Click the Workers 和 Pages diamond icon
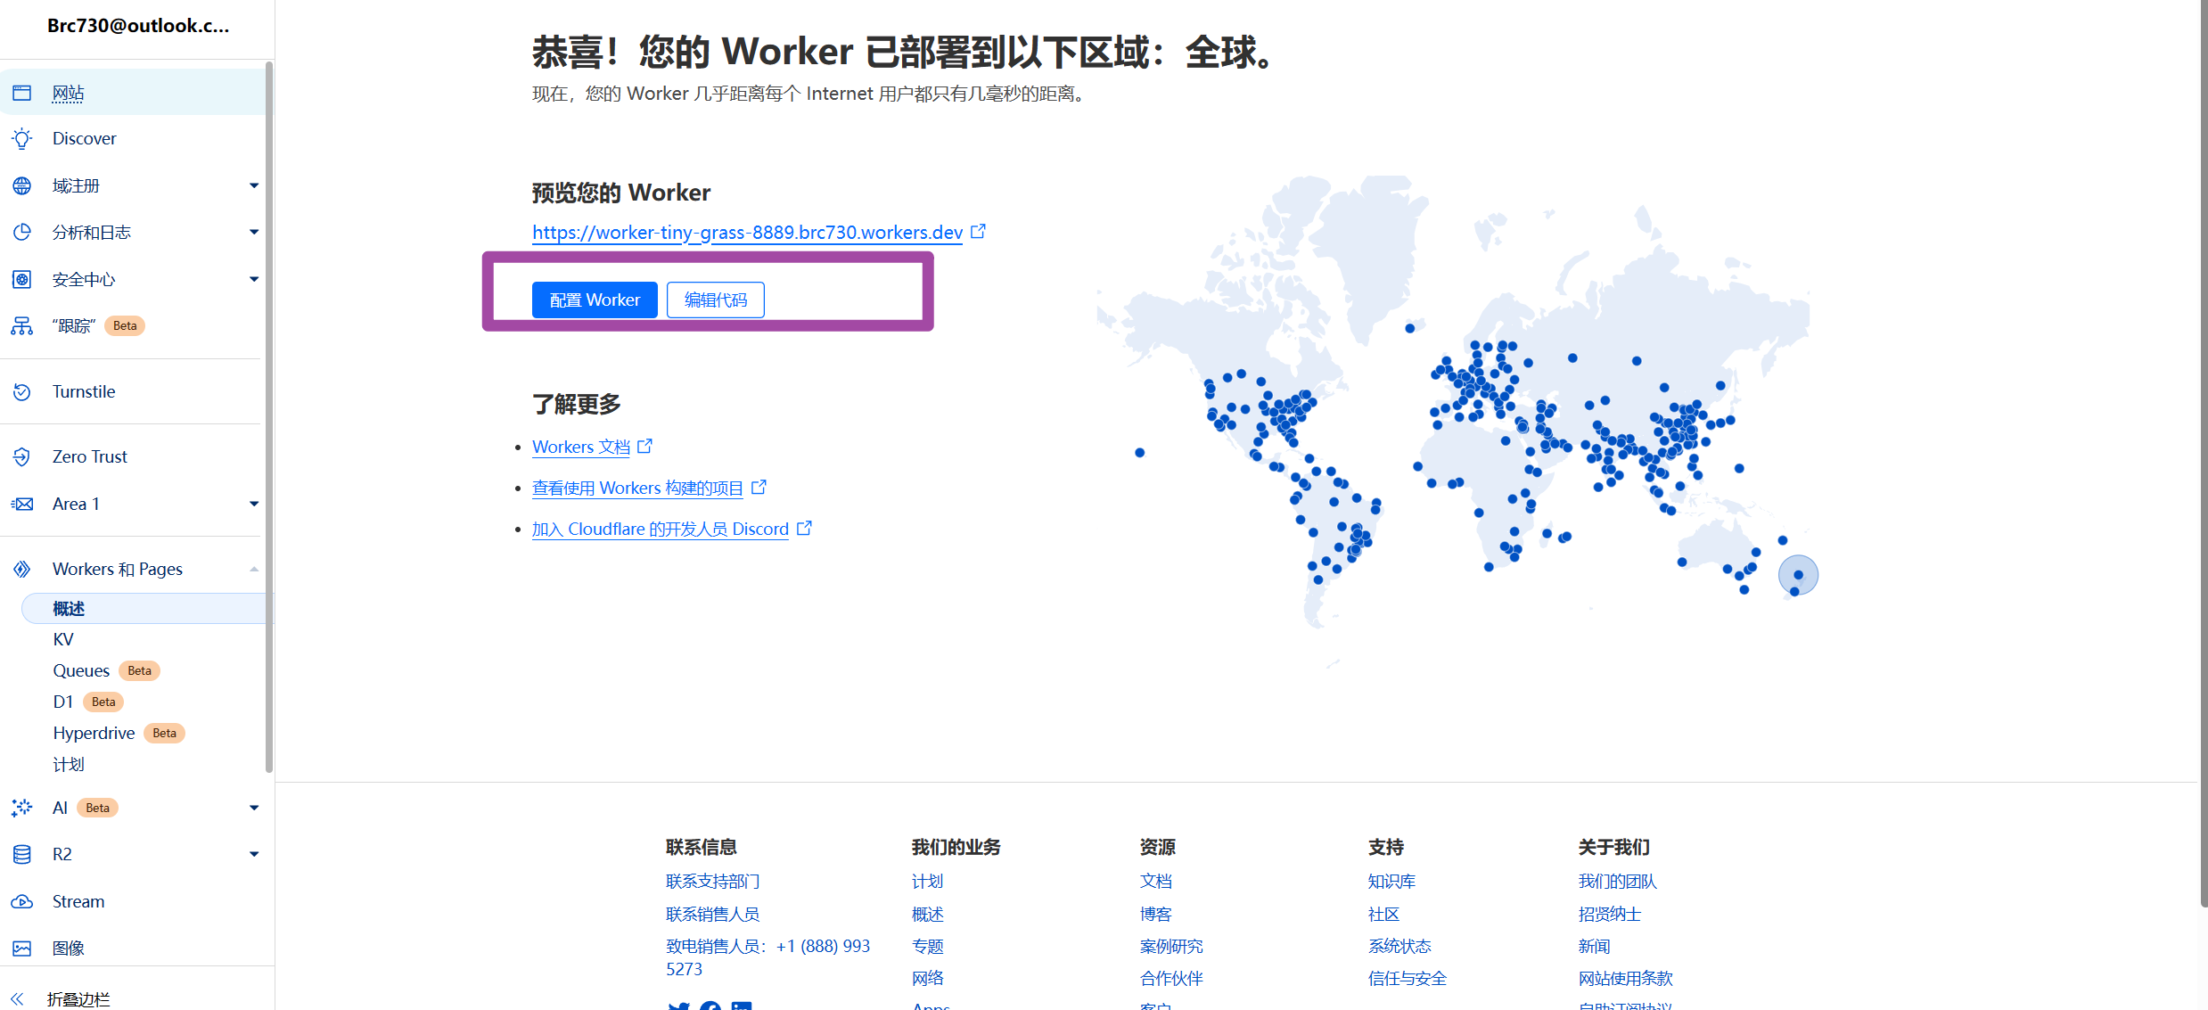2208x1010 pixels. 22,569
